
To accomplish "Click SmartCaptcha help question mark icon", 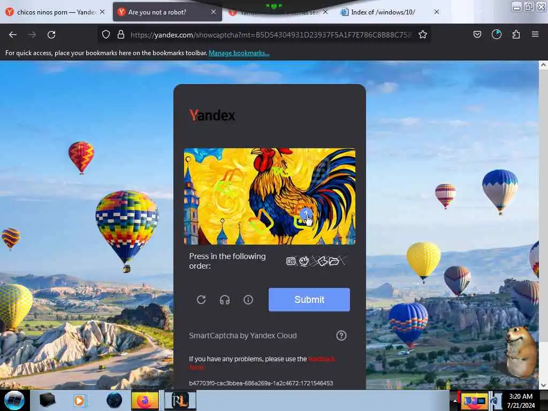I will 341,336.
